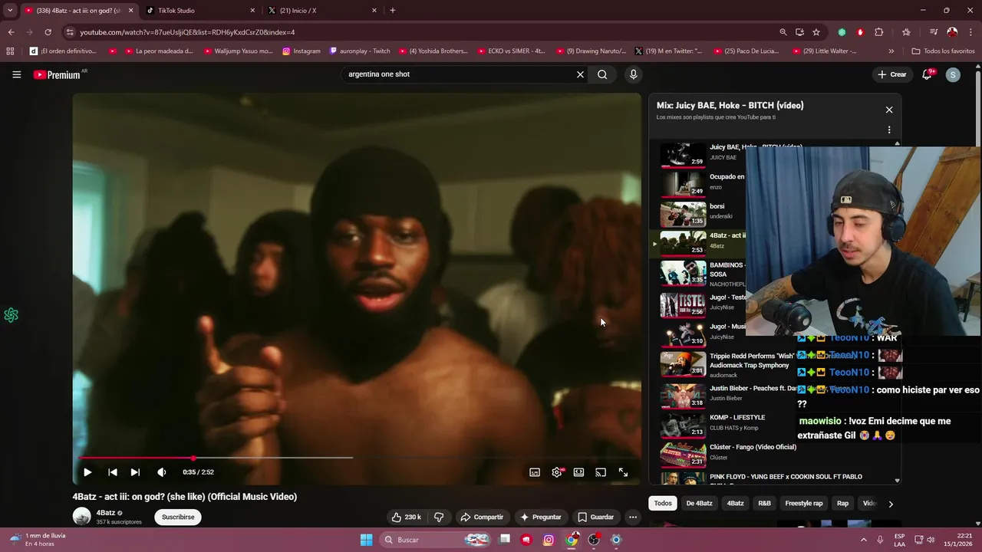Click the Crear button

[x=892, y=74]
